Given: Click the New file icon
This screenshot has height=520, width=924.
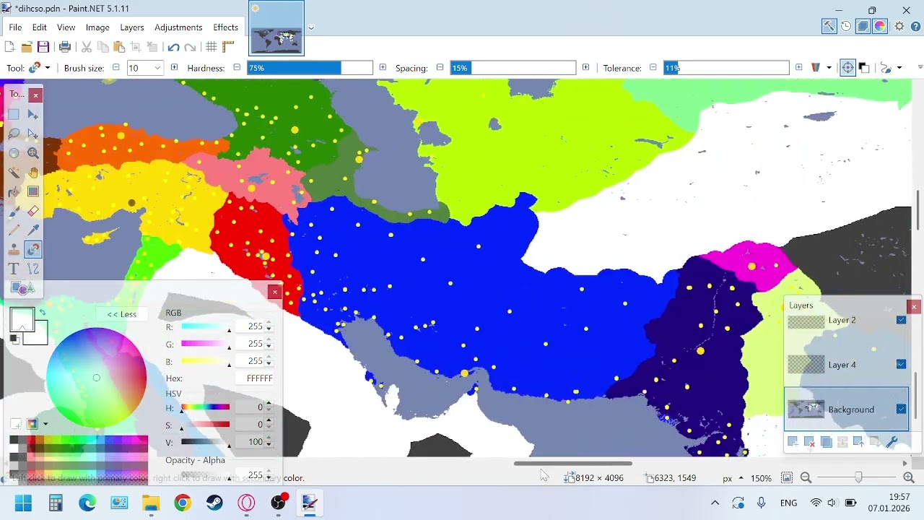Looking at the screenshot, I should pyautogui.click(x=9, y=47).
